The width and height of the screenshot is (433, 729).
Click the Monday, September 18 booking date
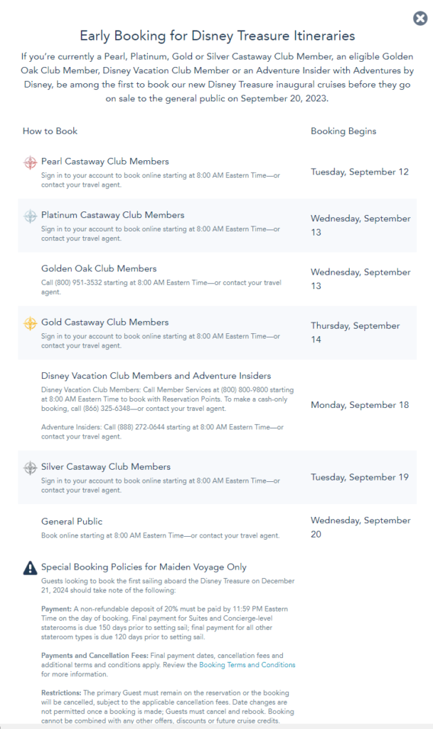(360, 405)
